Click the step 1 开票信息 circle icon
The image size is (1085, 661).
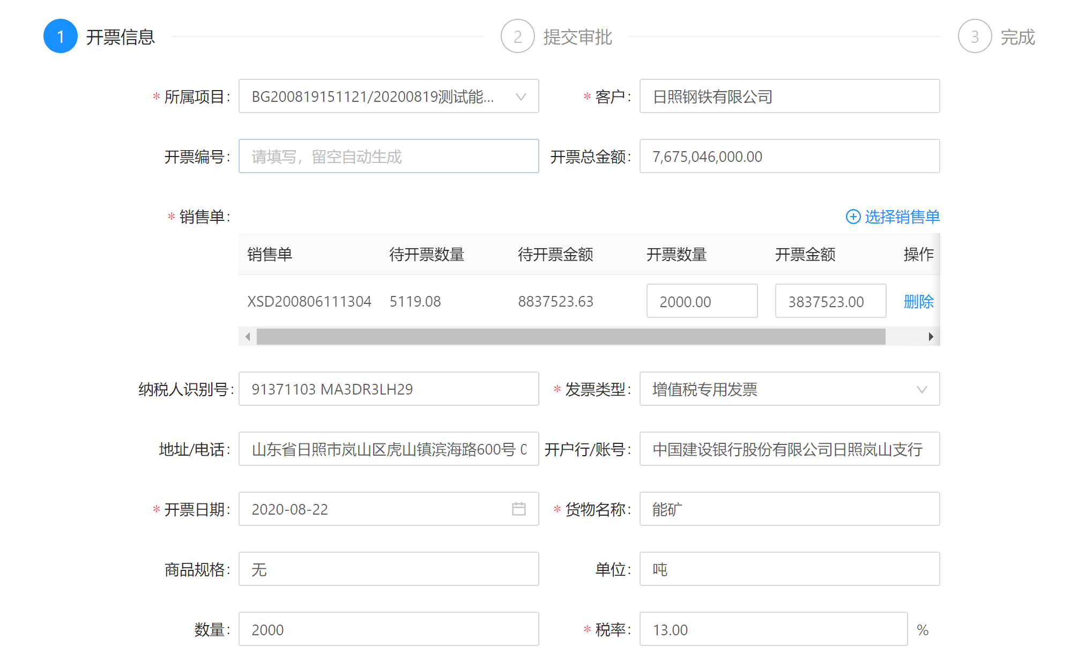tap(60, 36)
